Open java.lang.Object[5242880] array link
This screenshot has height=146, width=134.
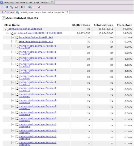38,33
